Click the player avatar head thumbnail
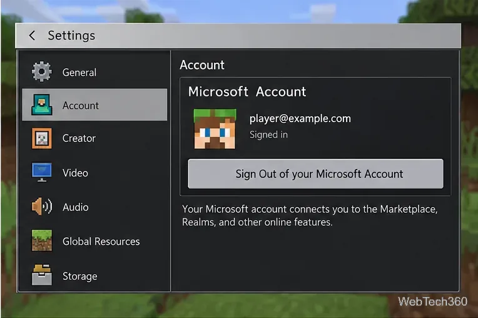The height and width of the screenshot is (318, 478). pyautogui.click(x=215, y=129)
